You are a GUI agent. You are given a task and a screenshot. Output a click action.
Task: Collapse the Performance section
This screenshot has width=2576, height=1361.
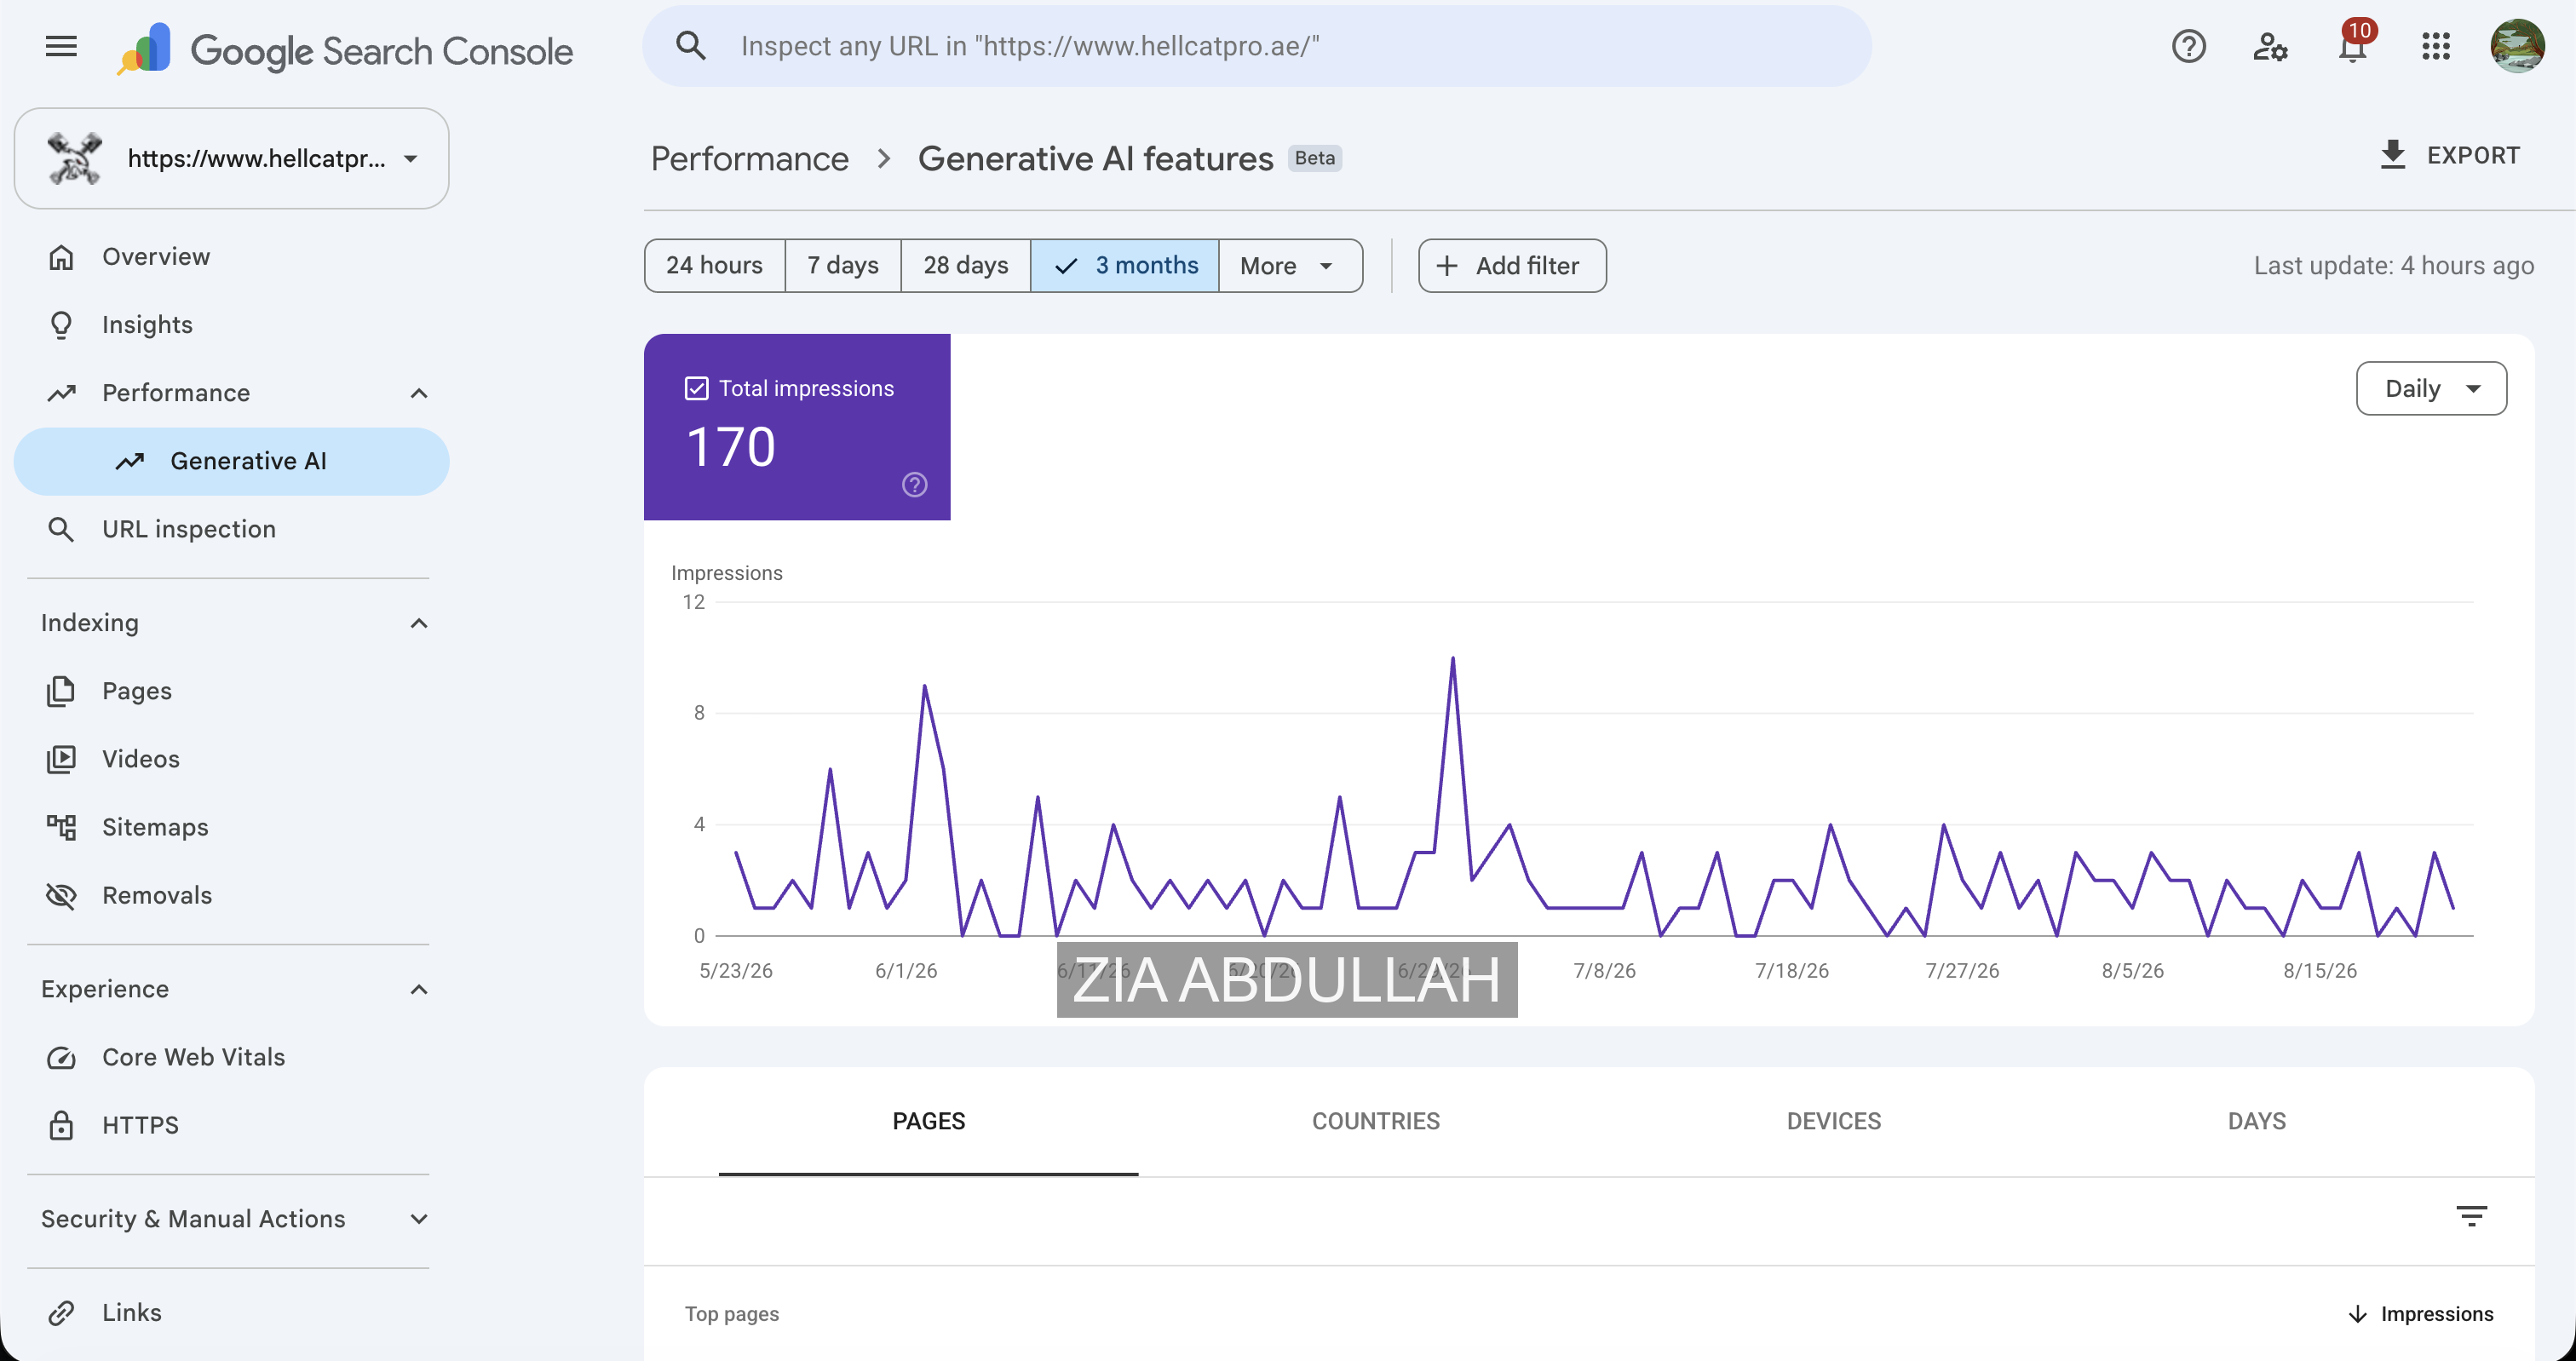419,393
